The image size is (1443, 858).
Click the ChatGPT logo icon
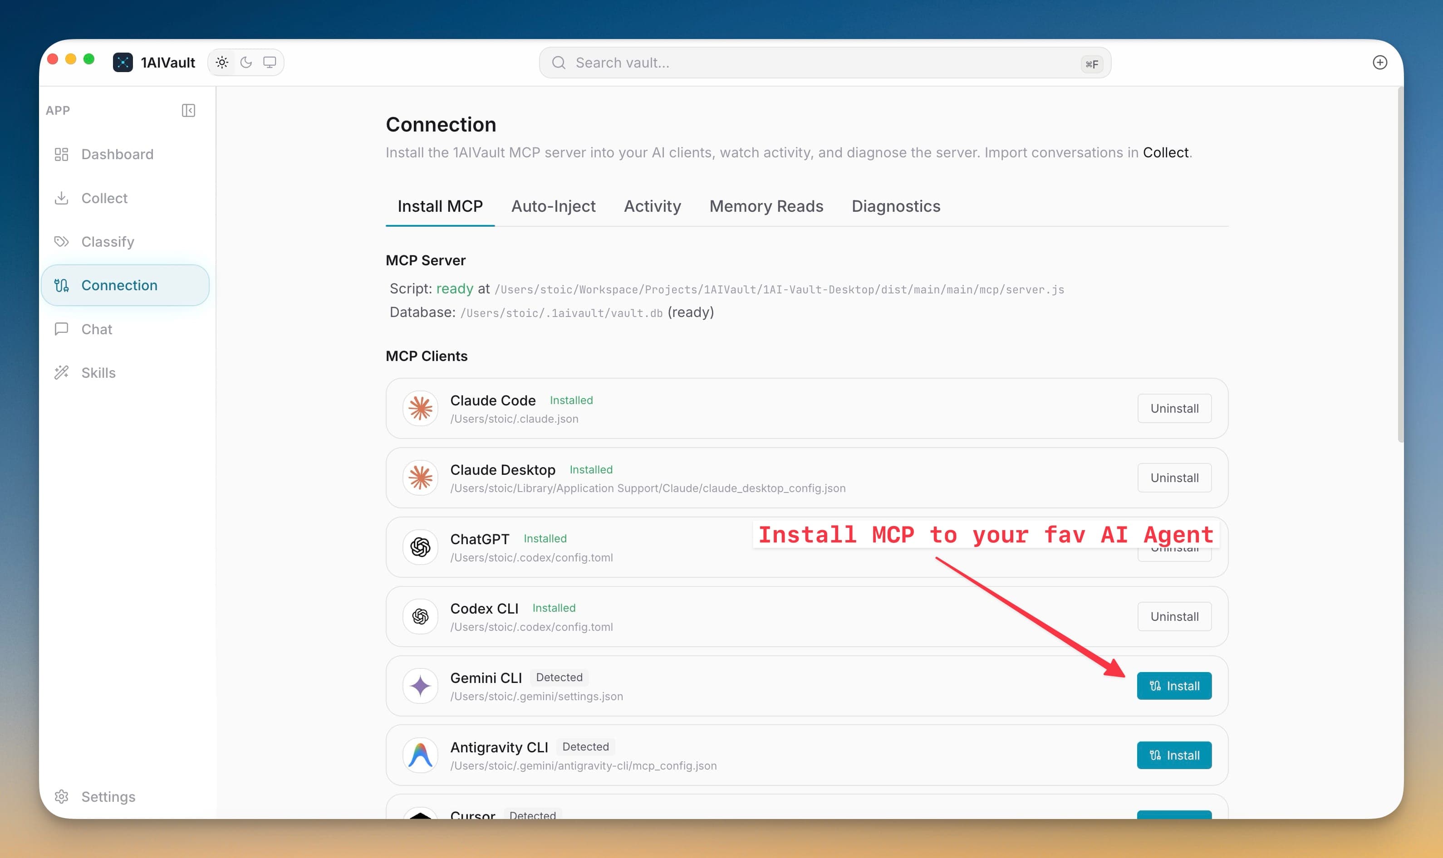tap(421, 547)
